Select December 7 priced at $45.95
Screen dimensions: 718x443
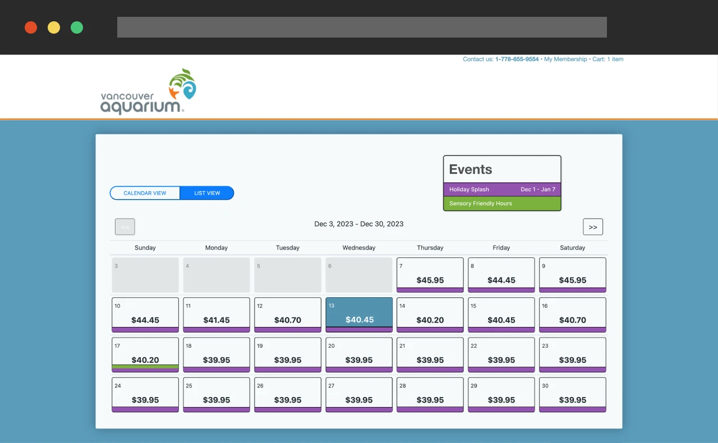pos(430,274)
